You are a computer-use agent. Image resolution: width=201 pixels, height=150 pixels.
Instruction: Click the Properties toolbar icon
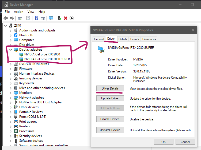pyautogui.click(x=28, y=18)
